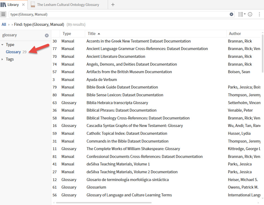This screenshot has width=264, height=205.
Task: Sort by the Author column header
Action: coord(235,34)
